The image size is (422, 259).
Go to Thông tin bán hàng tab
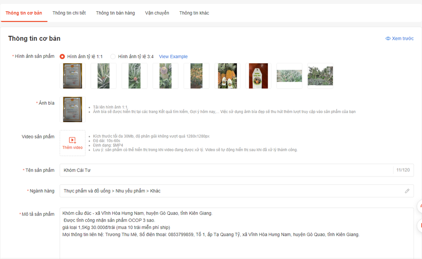[115, 13]
